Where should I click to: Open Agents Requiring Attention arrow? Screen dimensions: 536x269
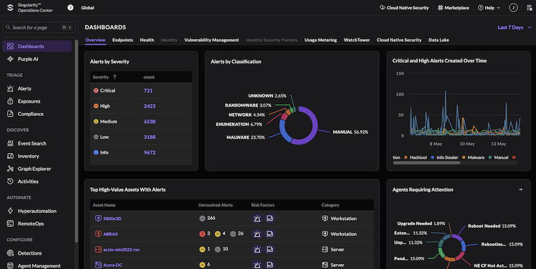(520, 189)
